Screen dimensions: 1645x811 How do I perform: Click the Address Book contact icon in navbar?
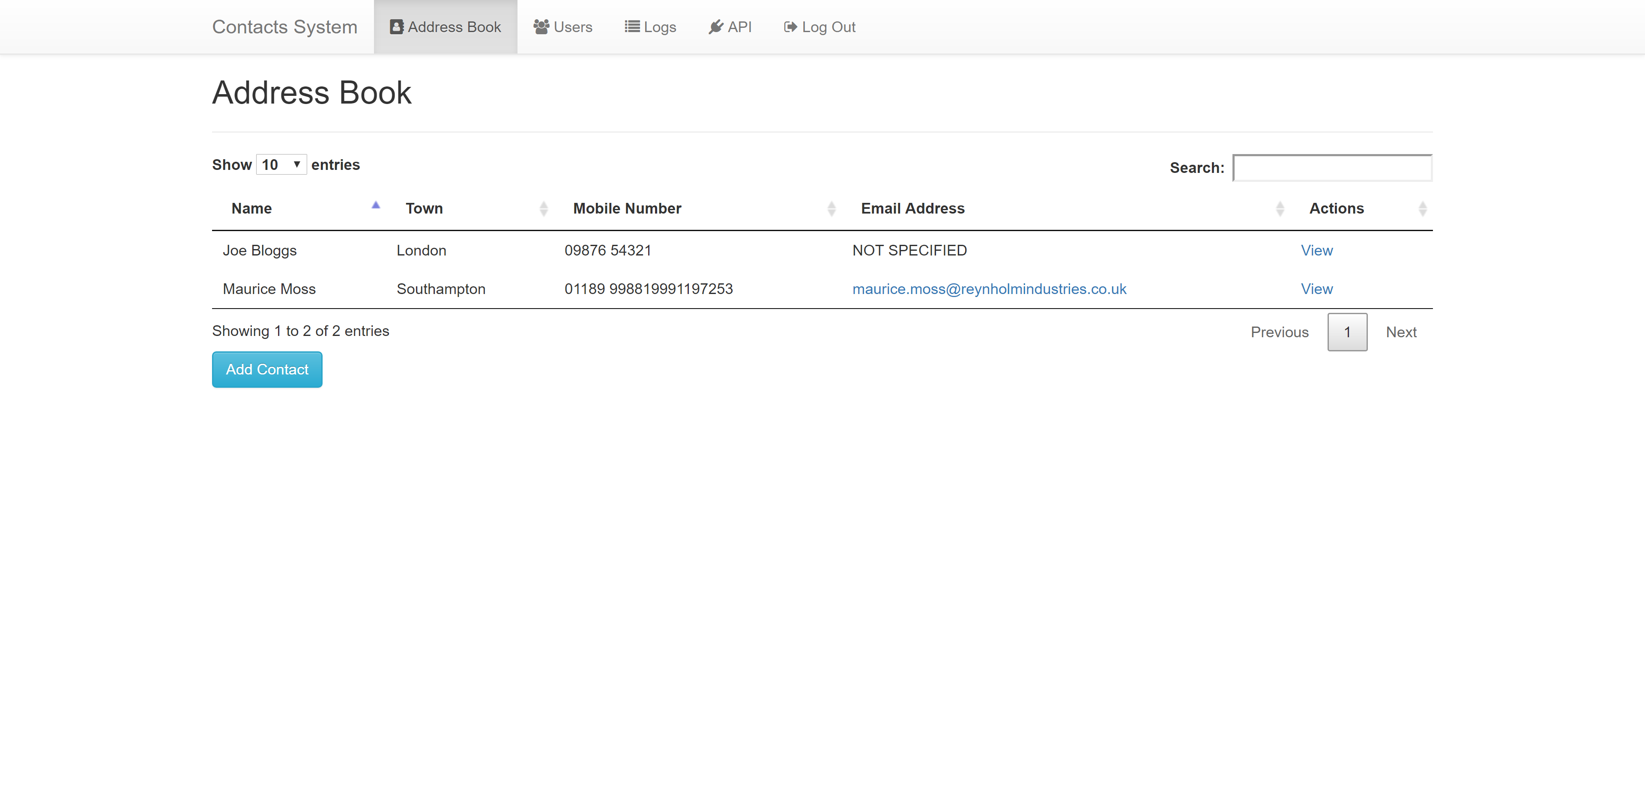[x=397, y=27]
